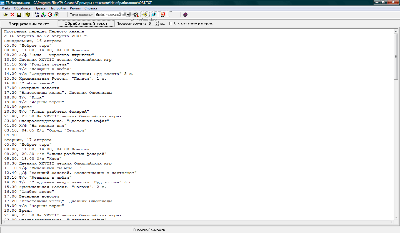Open the Любой телеканал channel dropdown

coord(128,15)
